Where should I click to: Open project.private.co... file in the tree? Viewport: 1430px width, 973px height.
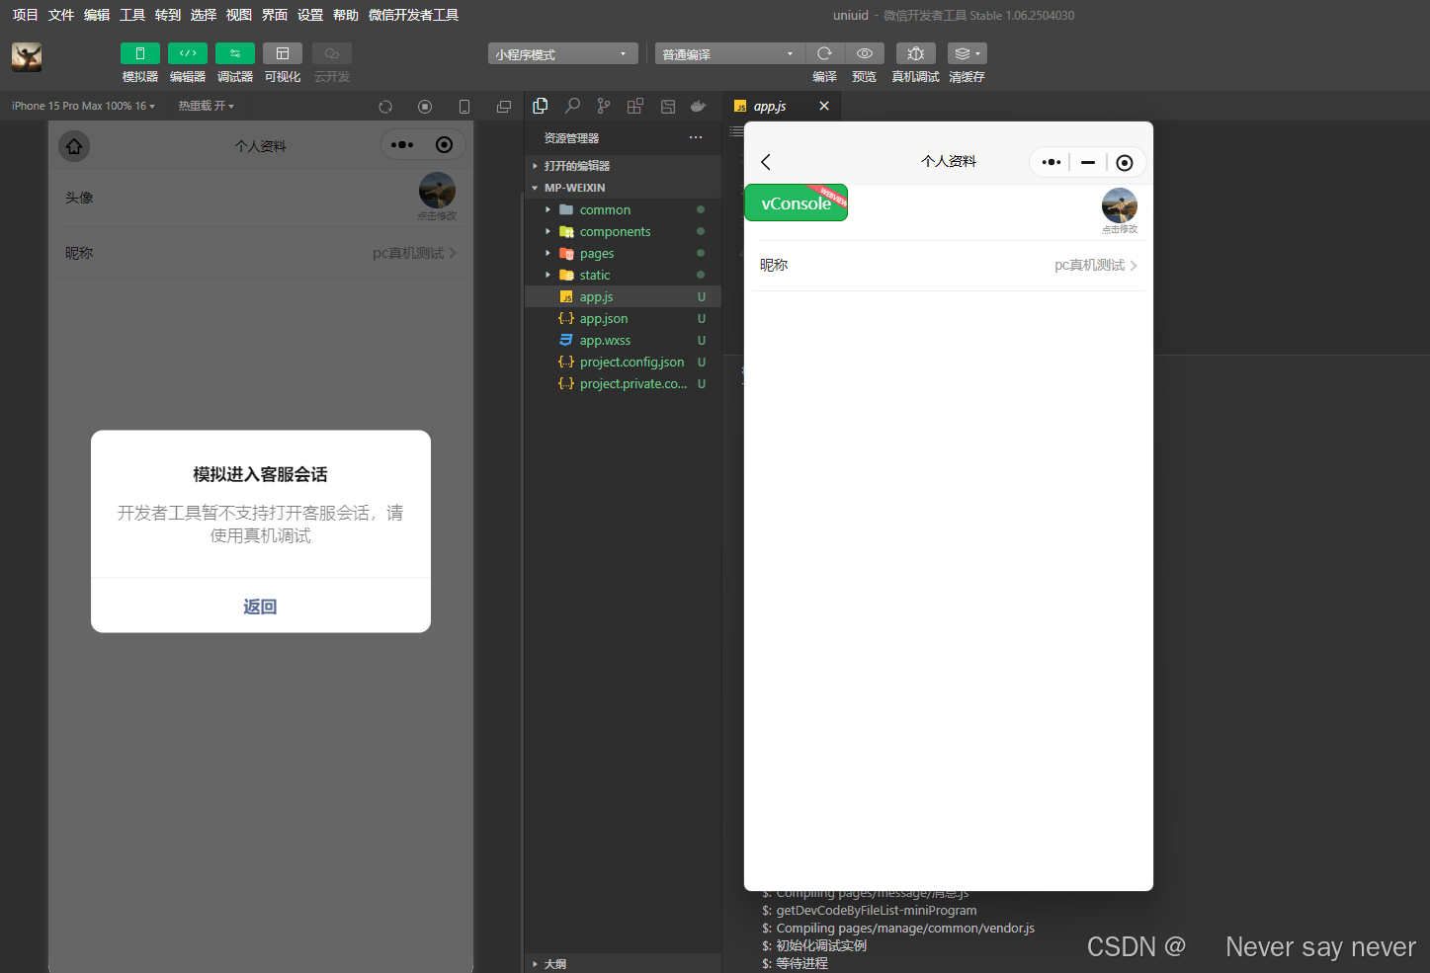624,383
